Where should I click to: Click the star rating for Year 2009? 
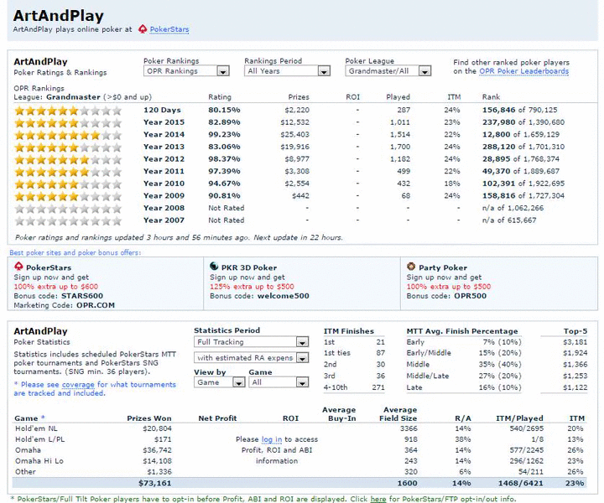[x=68, y=197]
